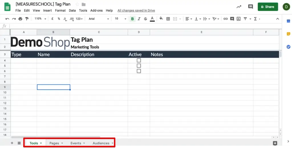292x148 pixels.
Task: Add a new sheet with plus icon
Action: point(12,143)
